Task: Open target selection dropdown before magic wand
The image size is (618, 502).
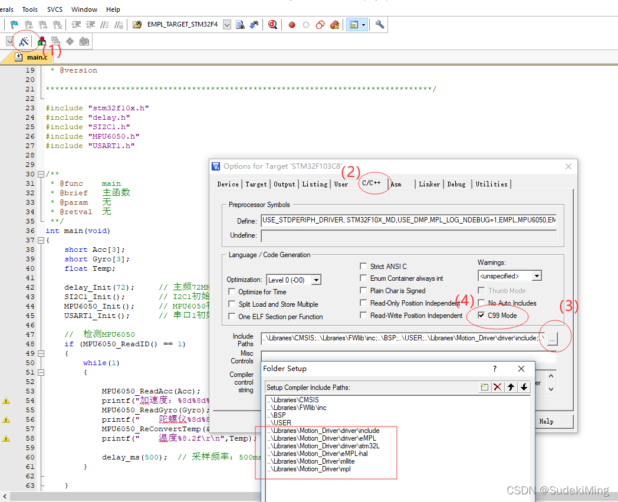Action: point(10,41)
